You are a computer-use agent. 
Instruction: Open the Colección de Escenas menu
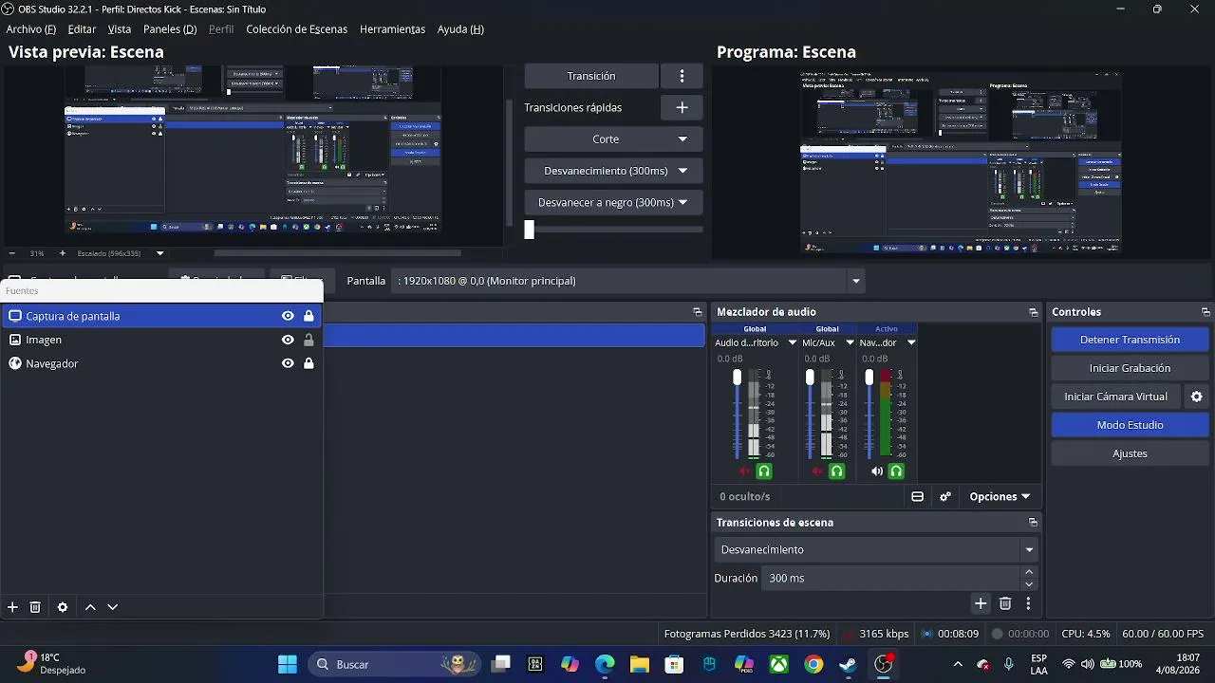[x=297, y=29]
